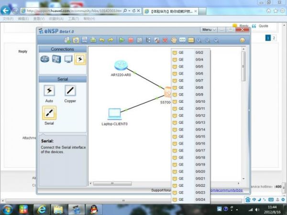Click the volume speaker tray icon
The image size is (287, 215).
[x=257, y=210]
